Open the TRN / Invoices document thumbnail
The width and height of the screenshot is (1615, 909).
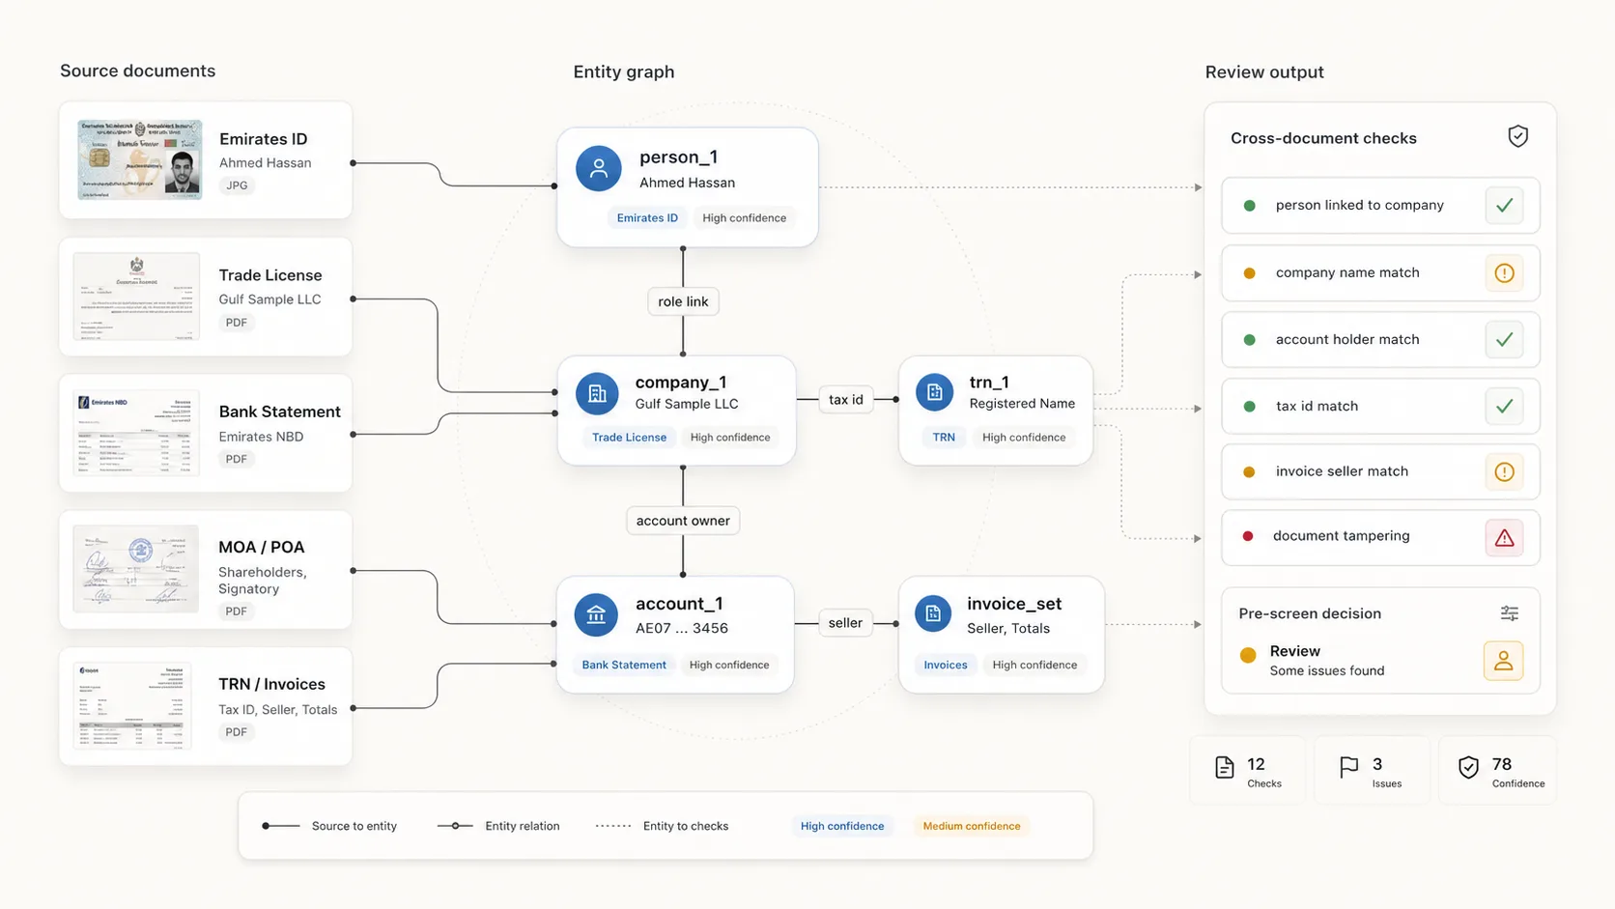point(132,705)
